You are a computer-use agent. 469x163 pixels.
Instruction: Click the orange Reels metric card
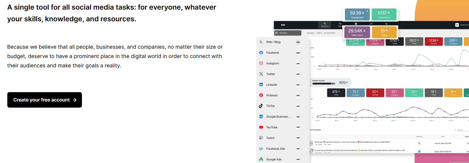[384, 32]
